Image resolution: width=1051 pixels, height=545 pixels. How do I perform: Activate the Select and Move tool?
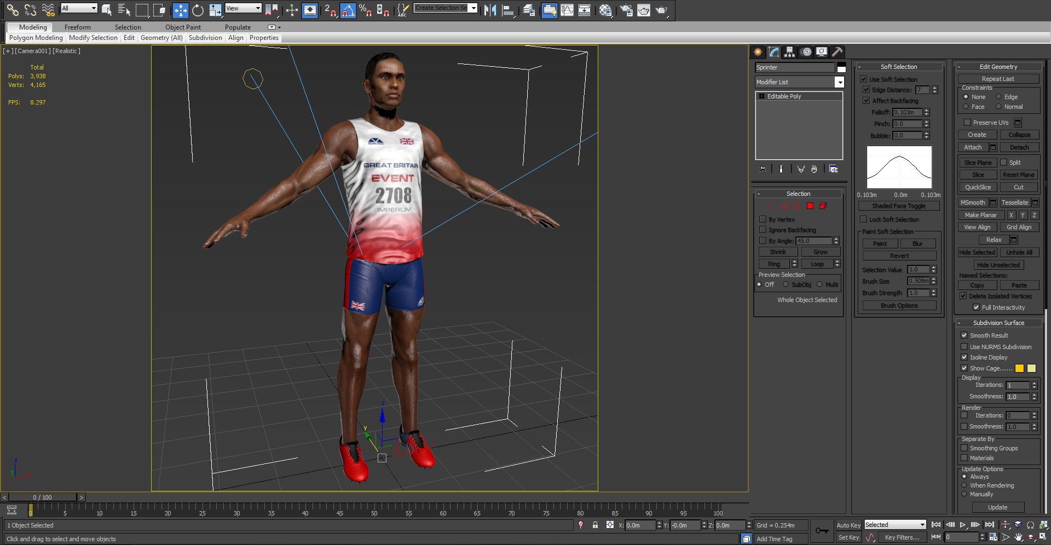180,10
